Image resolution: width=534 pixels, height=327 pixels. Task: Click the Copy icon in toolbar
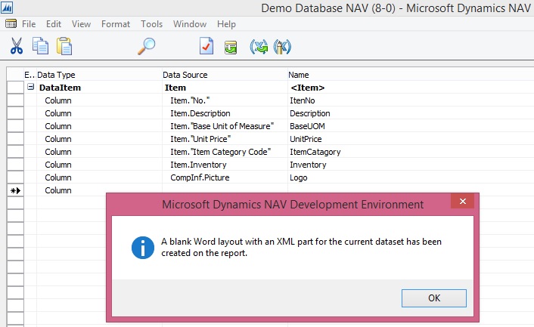[x=40, y=46]
